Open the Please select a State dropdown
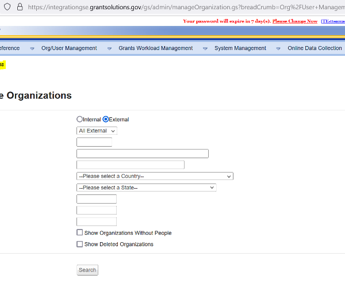Screen dimensions: 345x283 [x=146, y=188]
